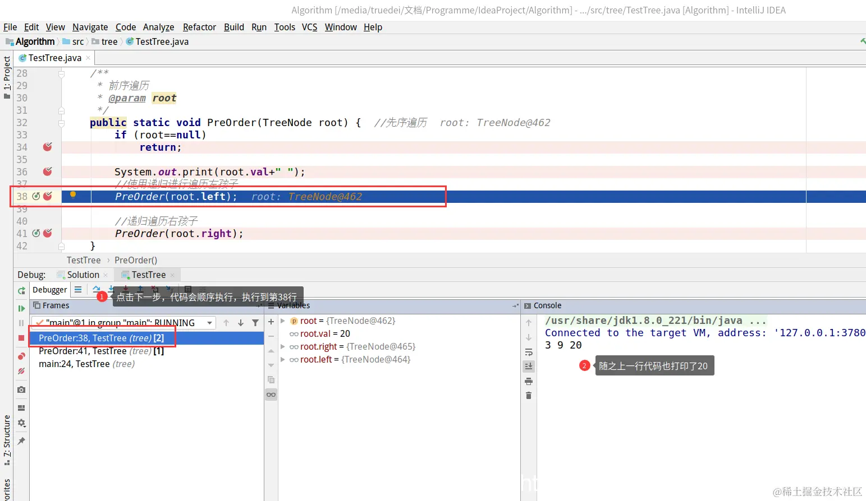This screenshot has height=501, width=866.
Task: Show the execution point
Action: (78, 290)
